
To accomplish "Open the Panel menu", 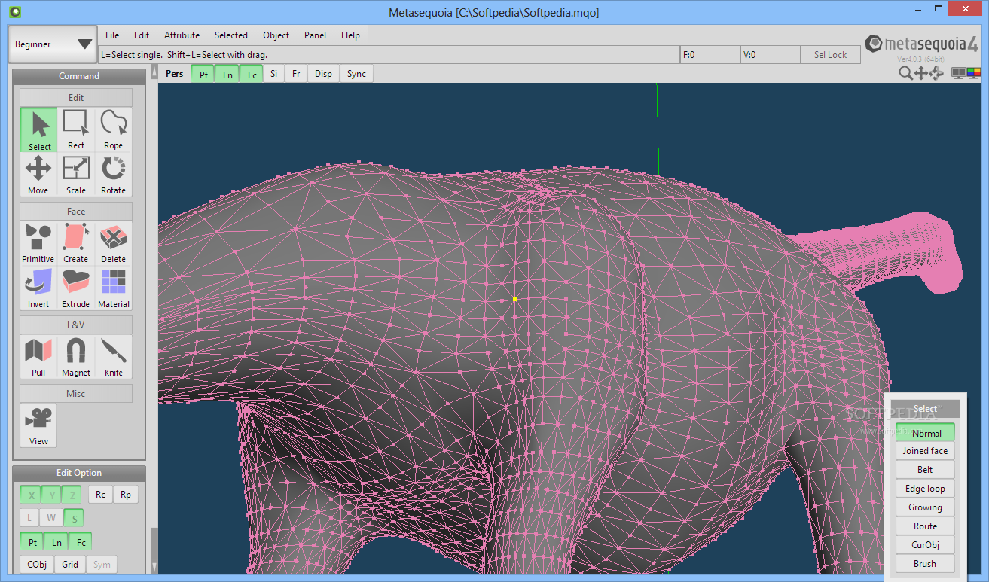I will click(315, 35).
